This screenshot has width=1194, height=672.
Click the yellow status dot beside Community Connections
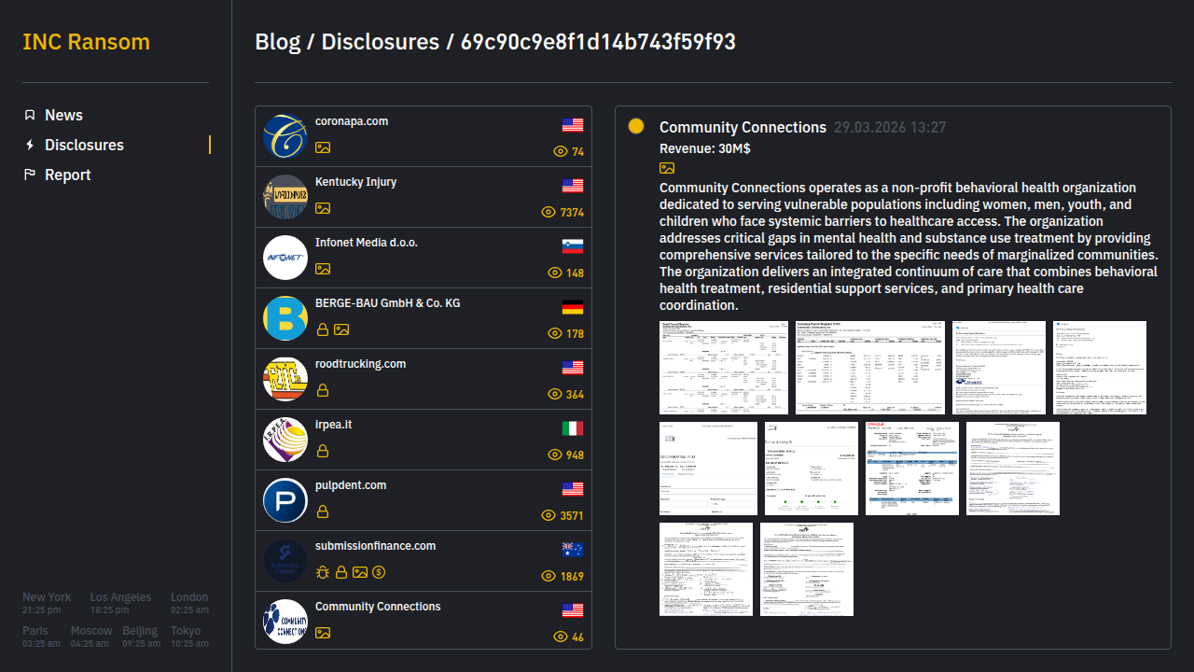point(636,126)
